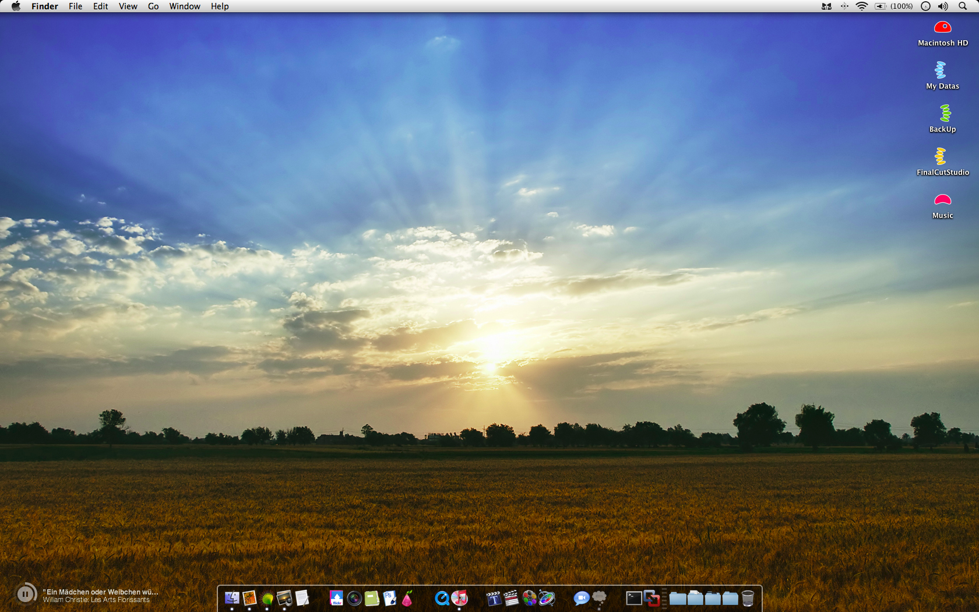The image size is (979, 612).
Task: Open the photo viewer app beside TextEdit
Action: [284, 598]
